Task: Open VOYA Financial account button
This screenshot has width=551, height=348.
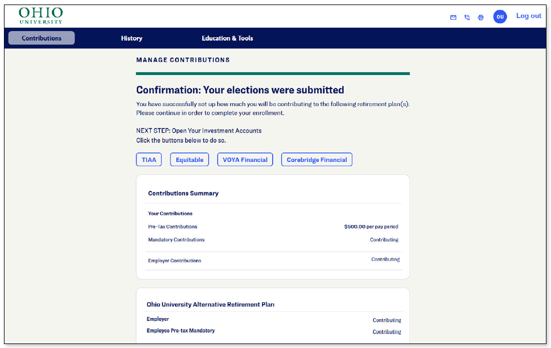Action: 245,160
